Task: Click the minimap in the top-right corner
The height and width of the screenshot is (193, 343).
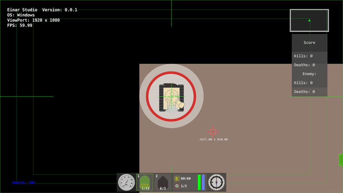Action: (309, 20)
